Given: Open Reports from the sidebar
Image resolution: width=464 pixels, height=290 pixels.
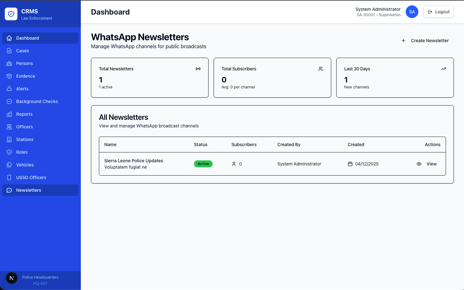Looking at the screenshot, I should point(40,114).
